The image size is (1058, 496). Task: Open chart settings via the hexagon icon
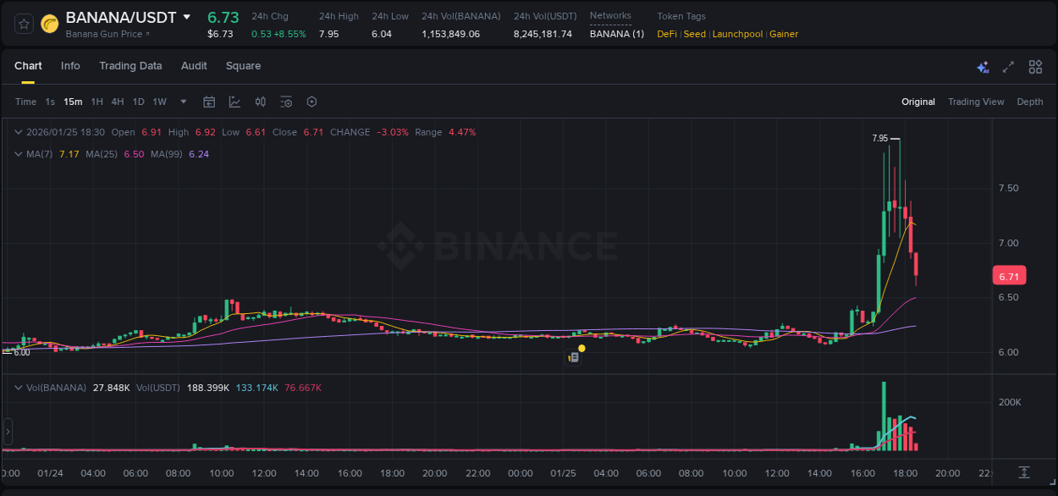[x=311, y=102]
